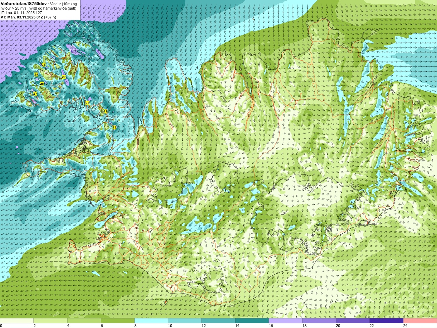
Task: Click the '(+37 h)' forecast offset text
Action: click(x=50, y=17)
